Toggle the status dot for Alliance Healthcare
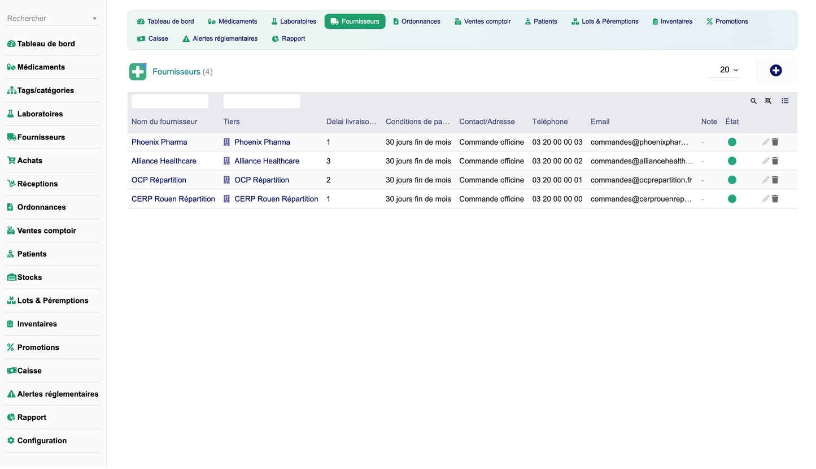 (732, 161)
